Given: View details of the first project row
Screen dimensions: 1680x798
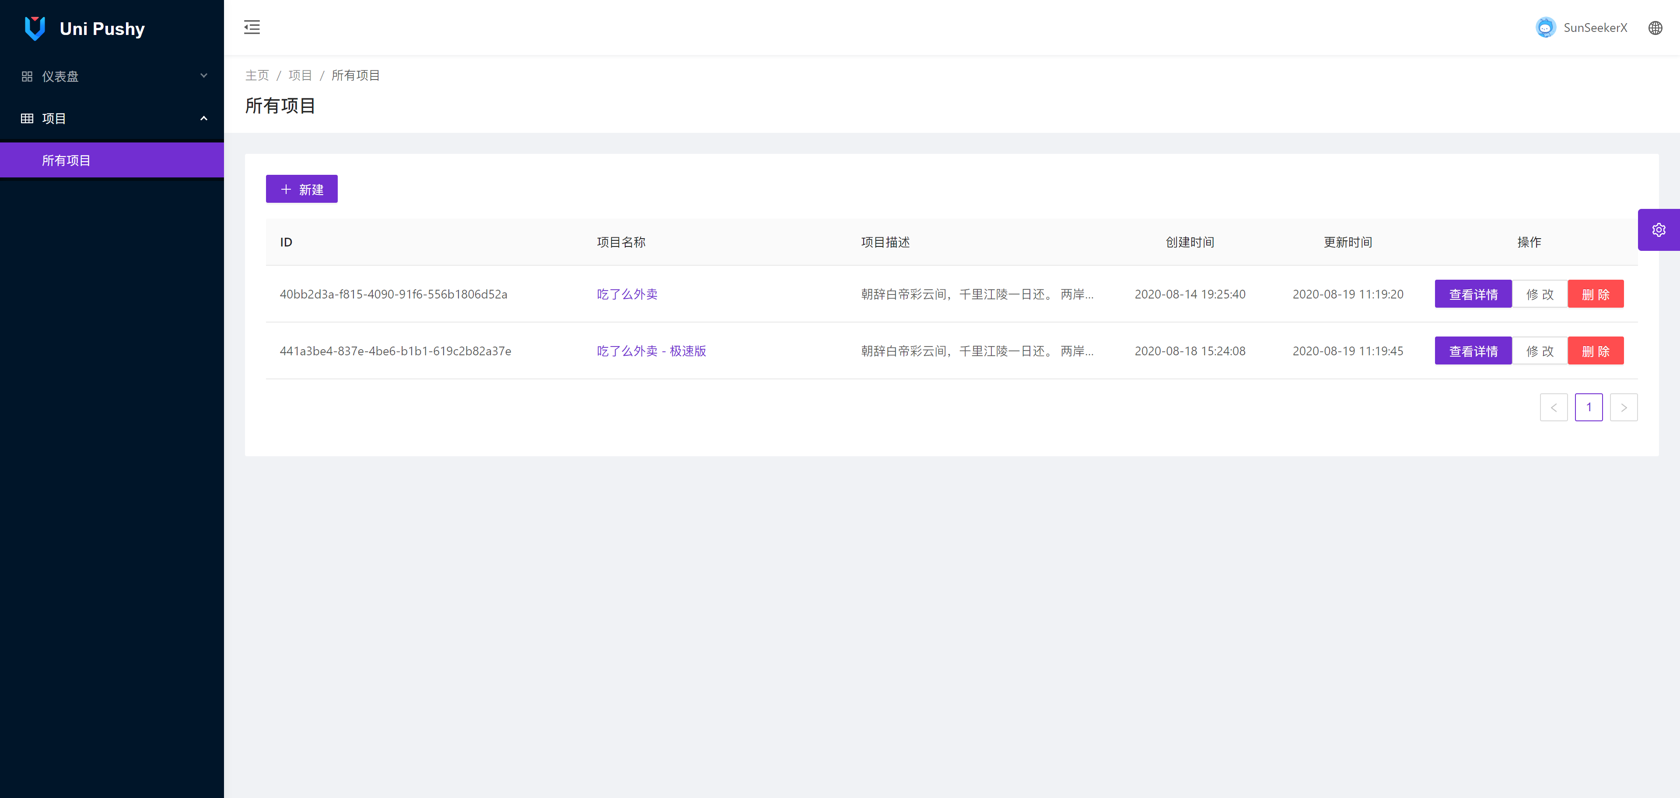Looking at the screenshot, I should pyautogui.click(x=1473, y=295).
